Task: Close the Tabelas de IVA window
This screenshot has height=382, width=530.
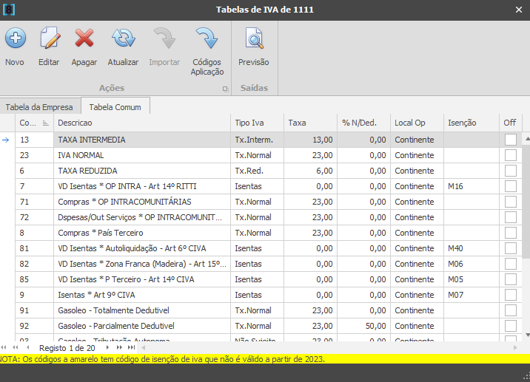Action: click(519, 10)
